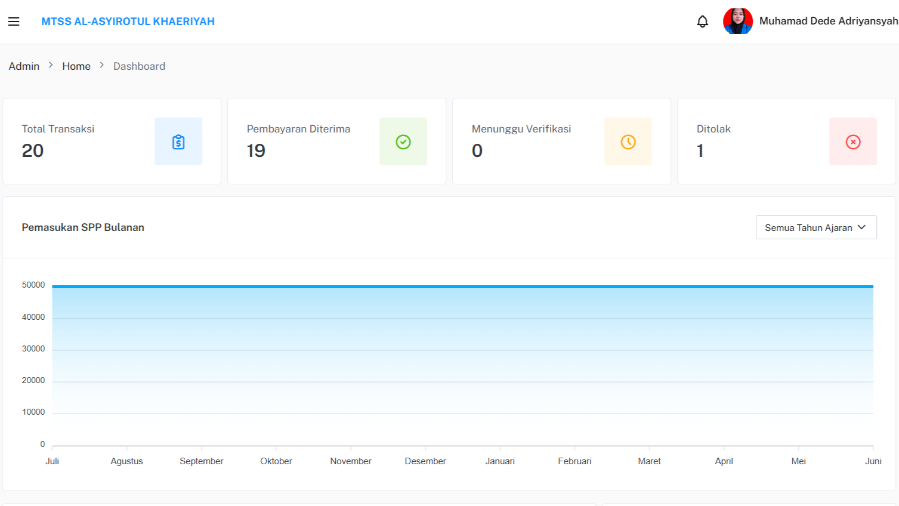Go to Admin in the breadcrumb
The image size is (899, 506).
tap(24, 66)
